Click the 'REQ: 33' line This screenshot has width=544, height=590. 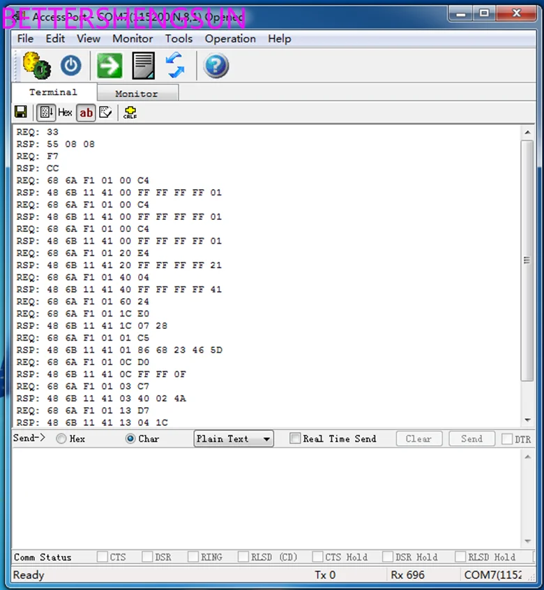click(37, 132)
